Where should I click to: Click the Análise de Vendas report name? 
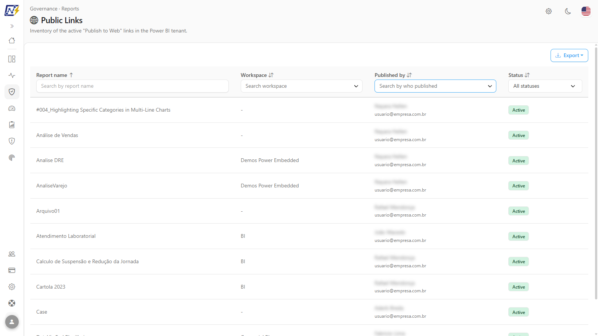(x=57, y=135)
